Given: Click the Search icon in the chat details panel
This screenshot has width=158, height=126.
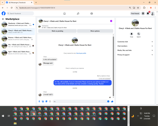Looking at the screenshot, I should pyautogui.click(x=139, y=34).
